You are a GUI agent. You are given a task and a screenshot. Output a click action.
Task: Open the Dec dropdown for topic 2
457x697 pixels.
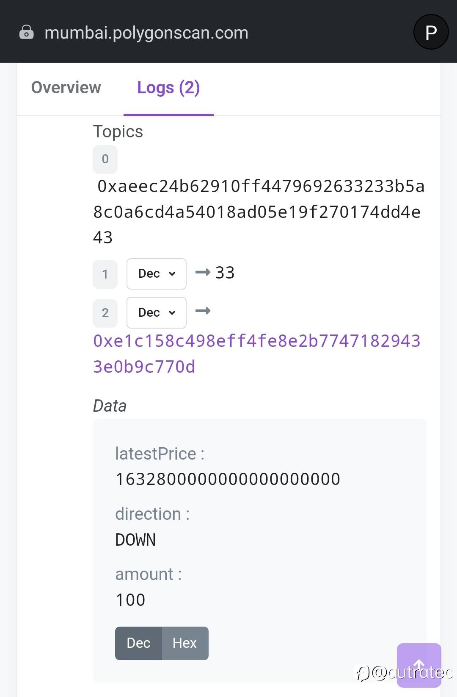click(157, 312)
